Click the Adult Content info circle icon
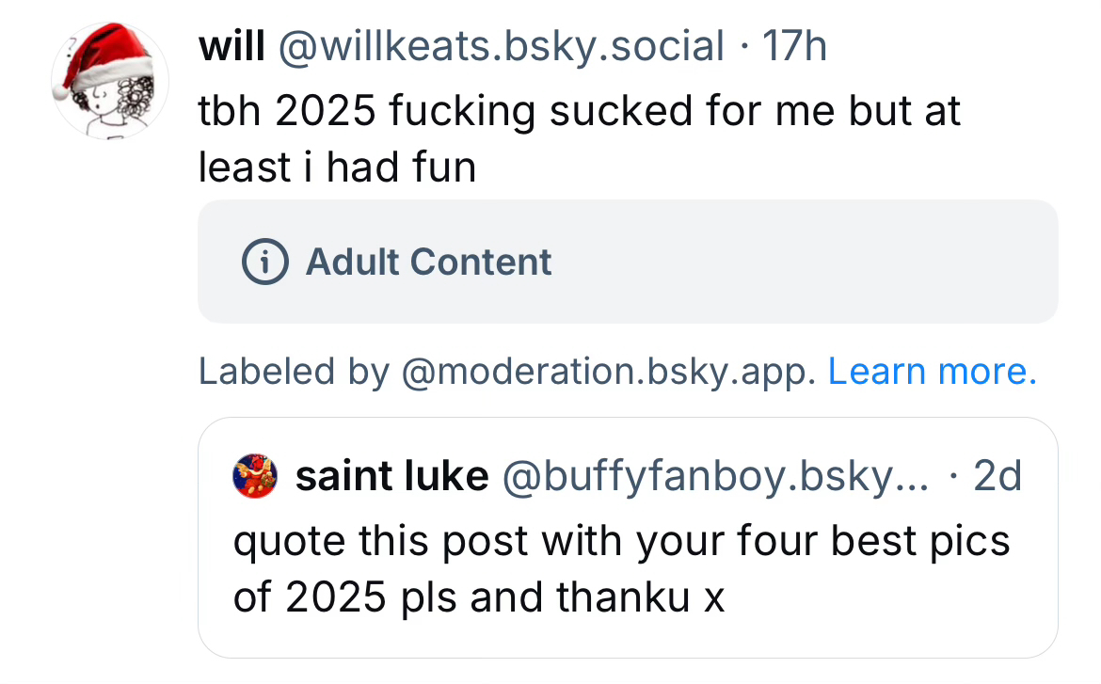1101x684 pixels. pos(263,262)
